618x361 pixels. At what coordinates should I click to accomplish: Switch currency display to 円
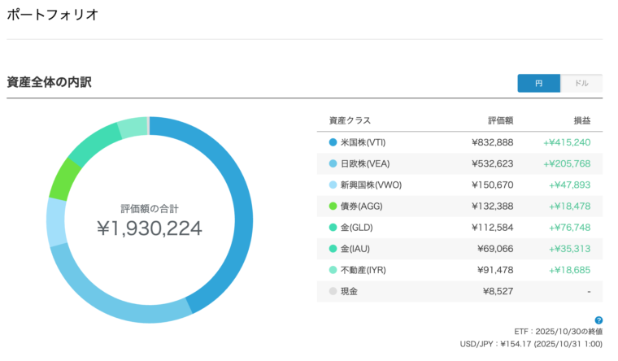click(538, 84)
